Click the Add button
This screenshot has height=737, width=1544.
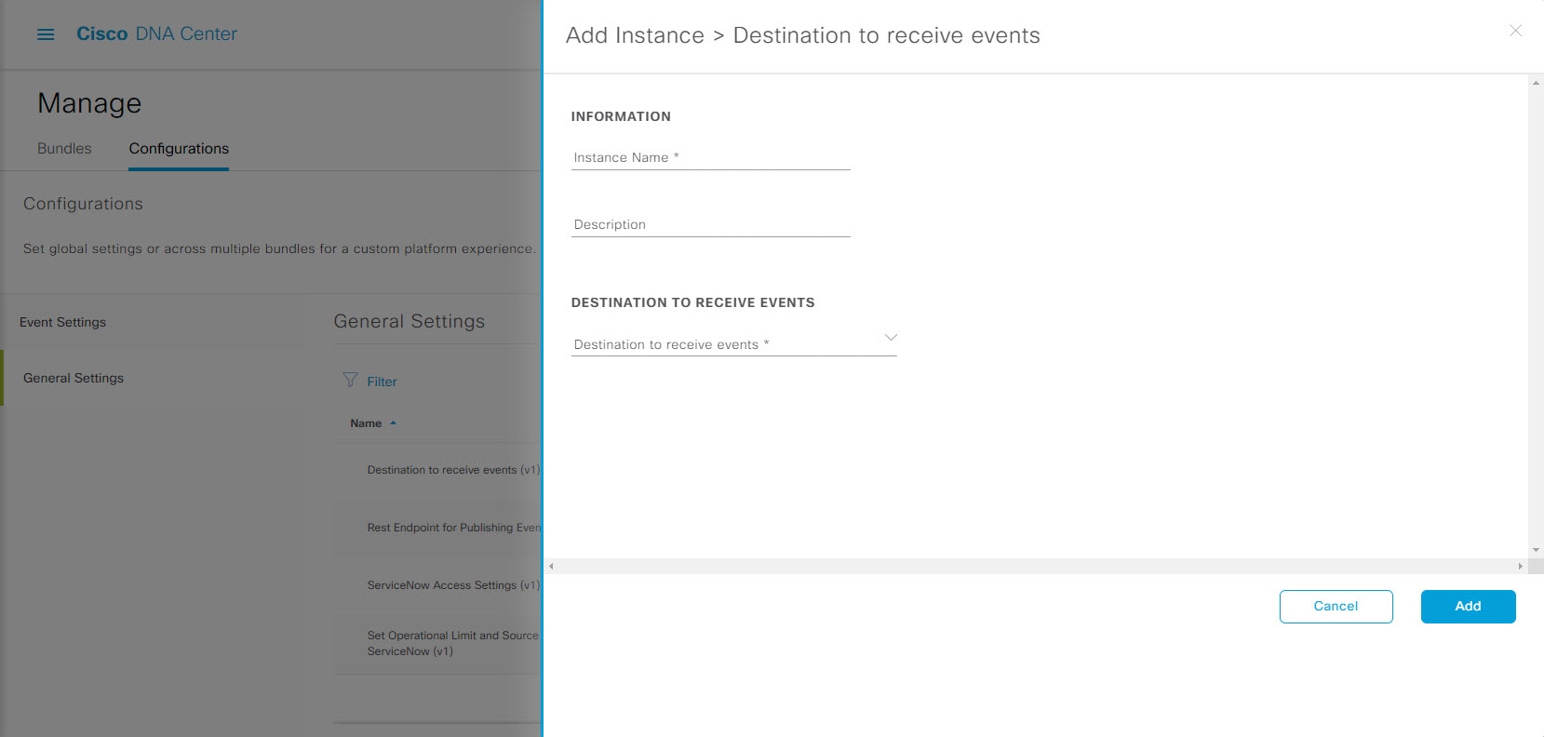click(1468, 606)
